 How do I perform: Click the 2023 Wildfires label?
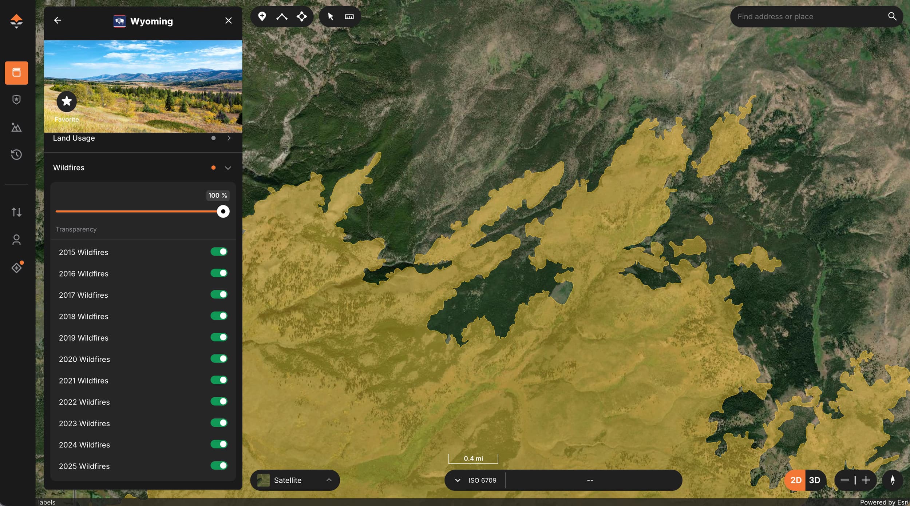[84, 423]
